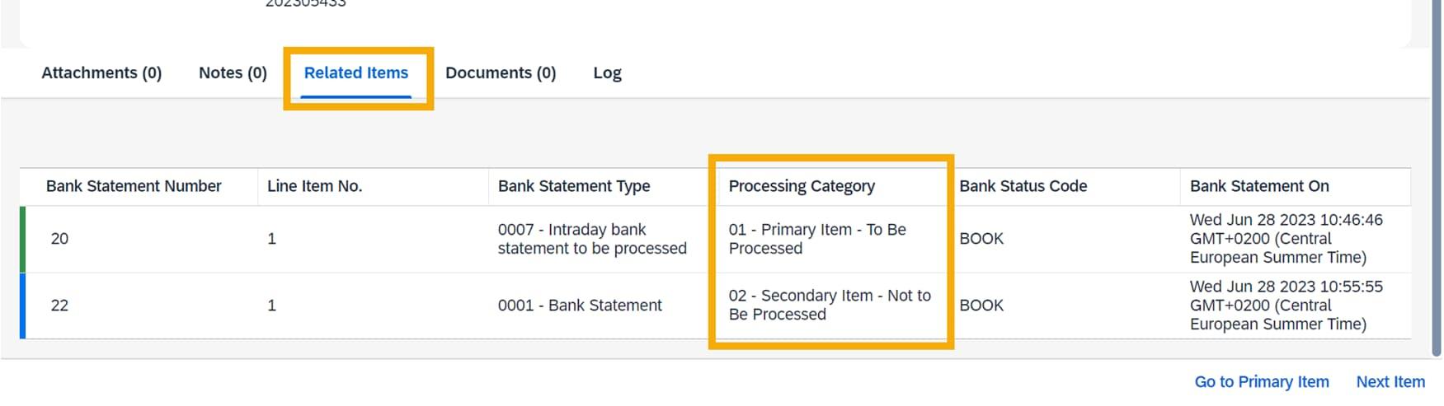Select the Related Items tab
Viewport: 1444px width, 406px height.
tap(356, 73)
